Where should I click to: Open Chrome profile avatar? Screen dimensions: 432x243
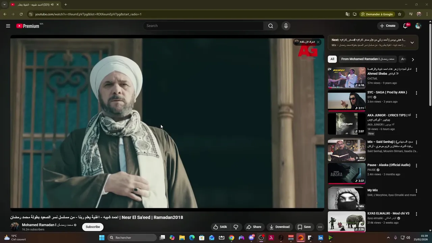(419, 14)
